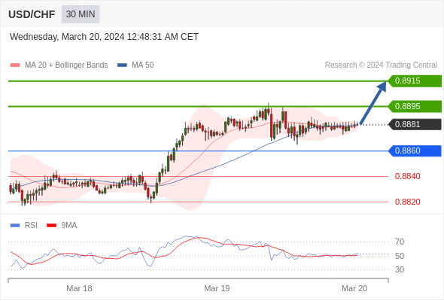Click the pink MA 20 color swatch
The width and height of the screenshot is (444, 301).
(x=15, y=65)
